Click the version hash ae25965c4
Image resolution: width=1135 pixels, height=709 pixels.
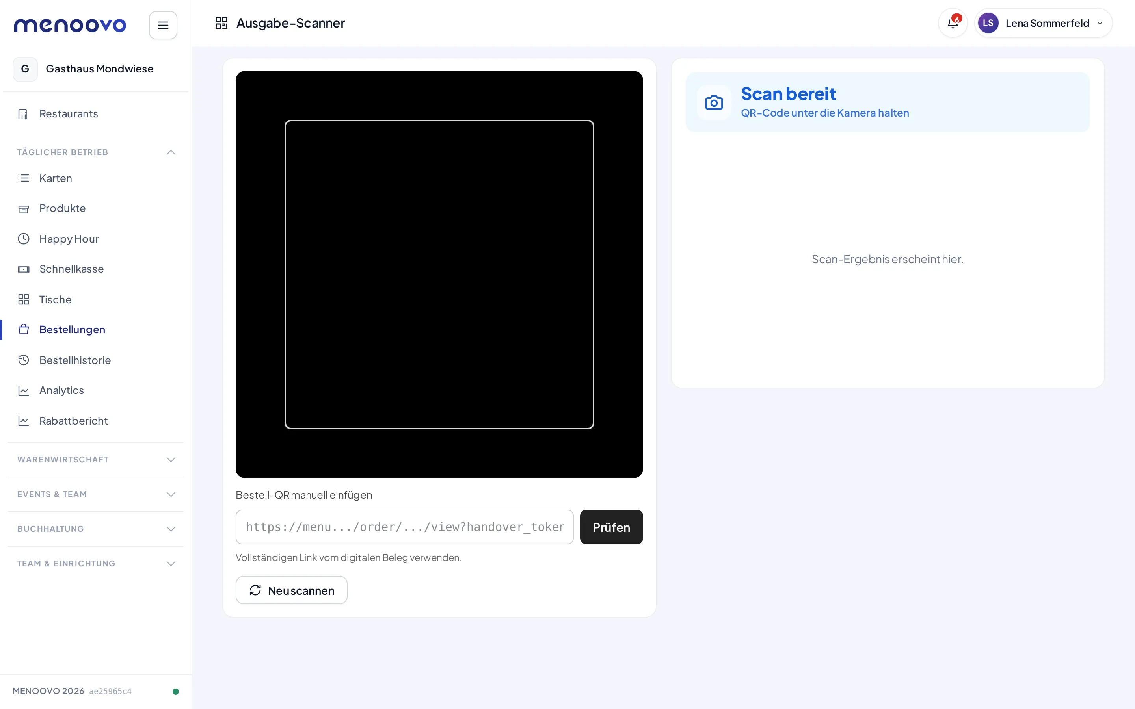110,691
